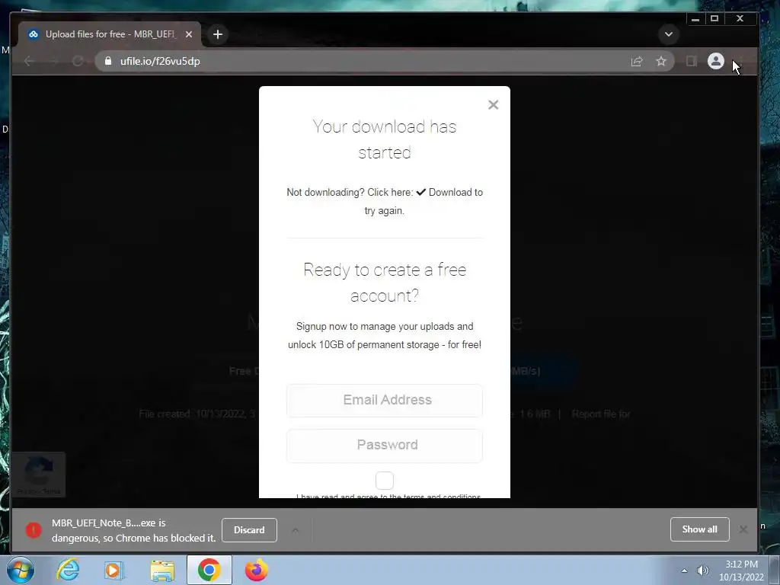Viewport: 780px width, 585px height.
Task: Dismiss the downloads bar
Action: pos(743,529)
